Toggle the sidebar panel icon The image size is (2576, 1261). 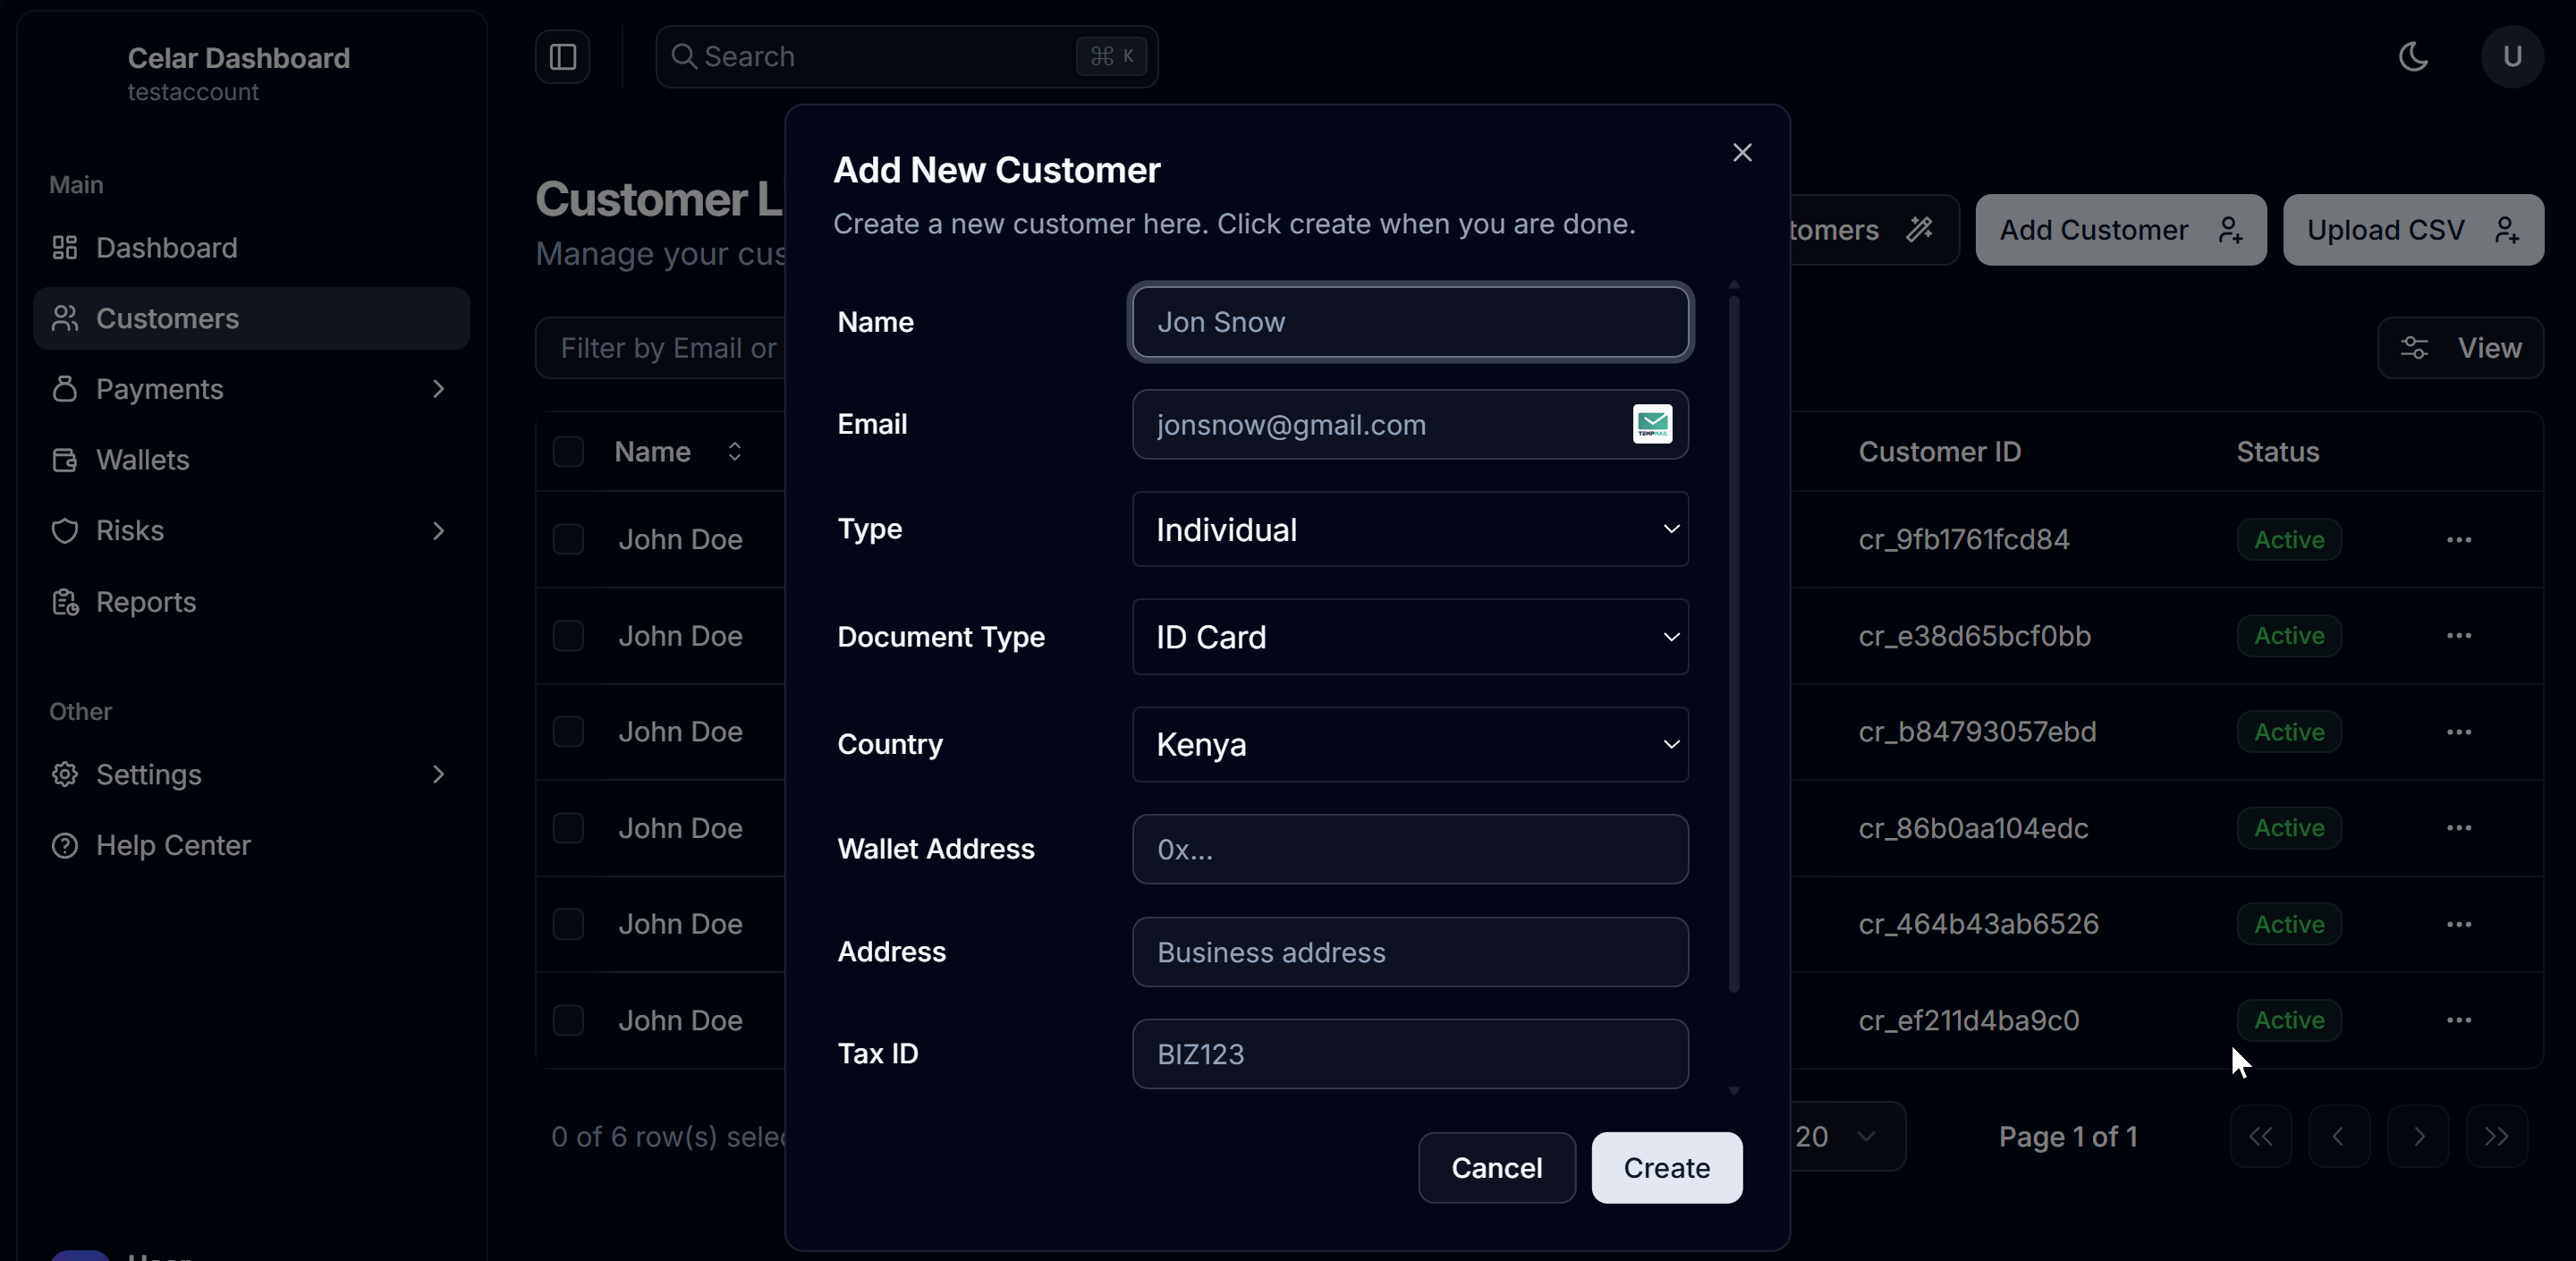point(562,57)
